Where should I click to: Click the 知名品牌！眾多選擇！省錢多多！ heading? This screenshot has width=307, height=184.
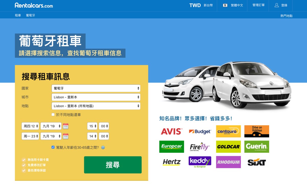pyautogui.click(x=196, y=119)
